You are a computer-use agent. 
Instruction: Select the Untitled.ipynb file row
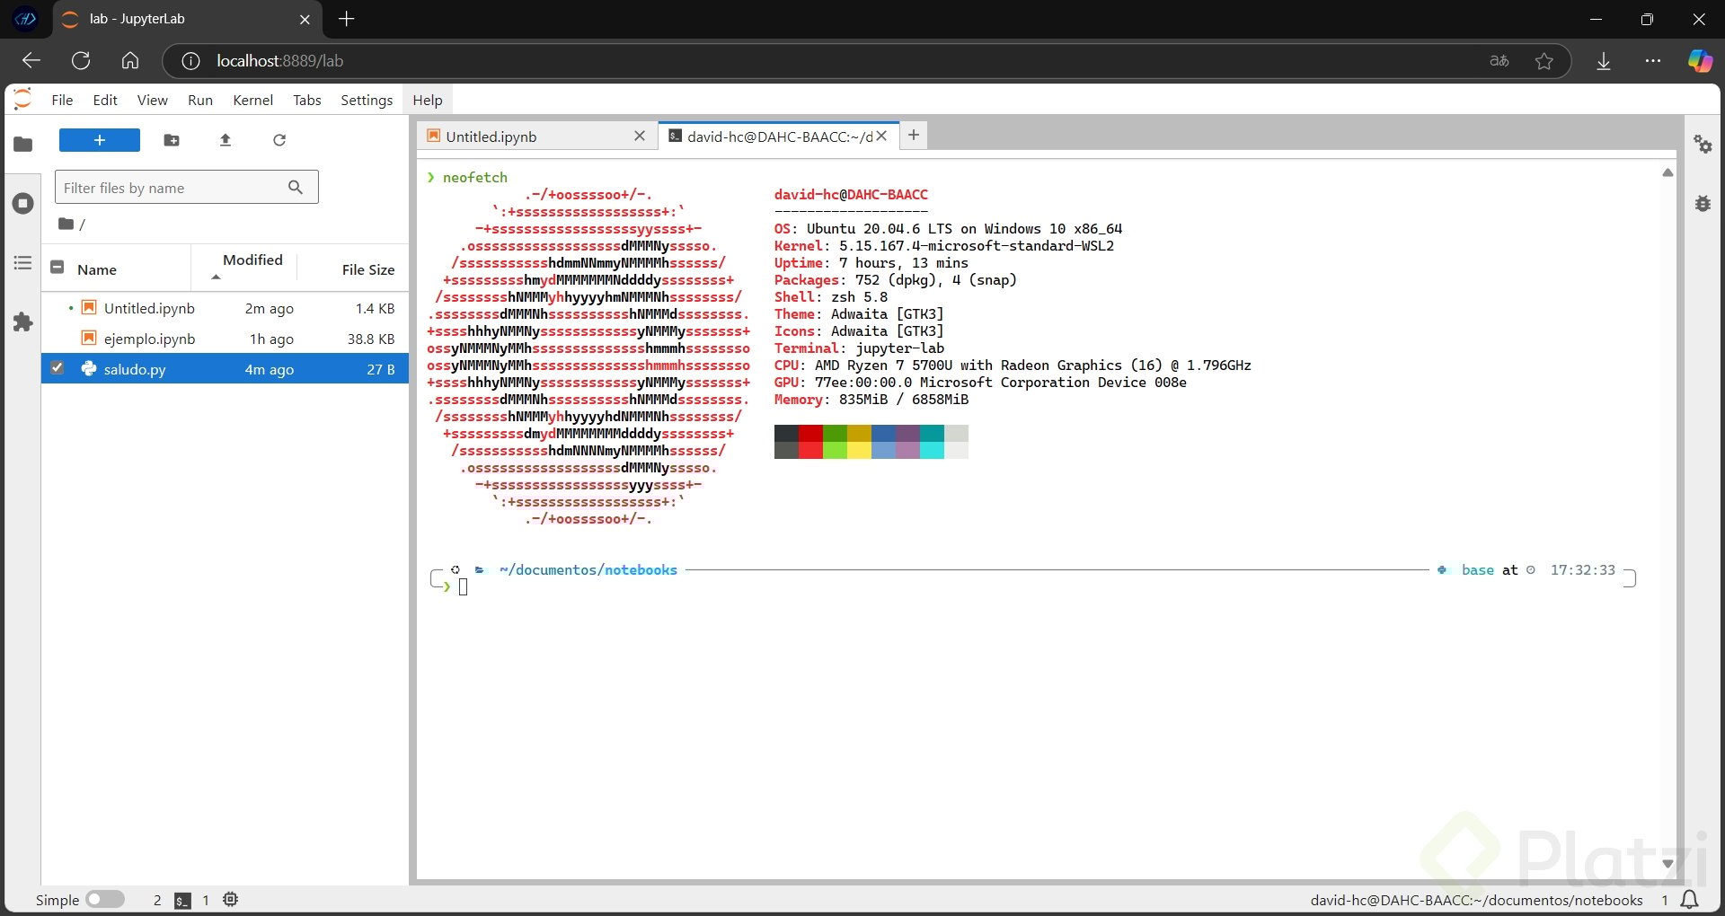(225, 308)
